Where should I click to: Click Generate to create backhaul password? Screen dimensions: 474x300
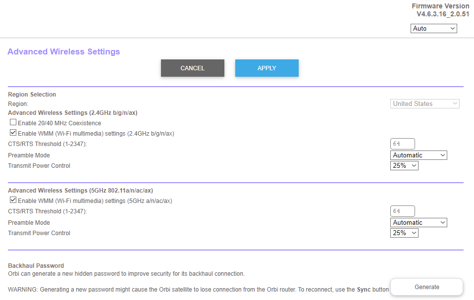coord(426,287)
